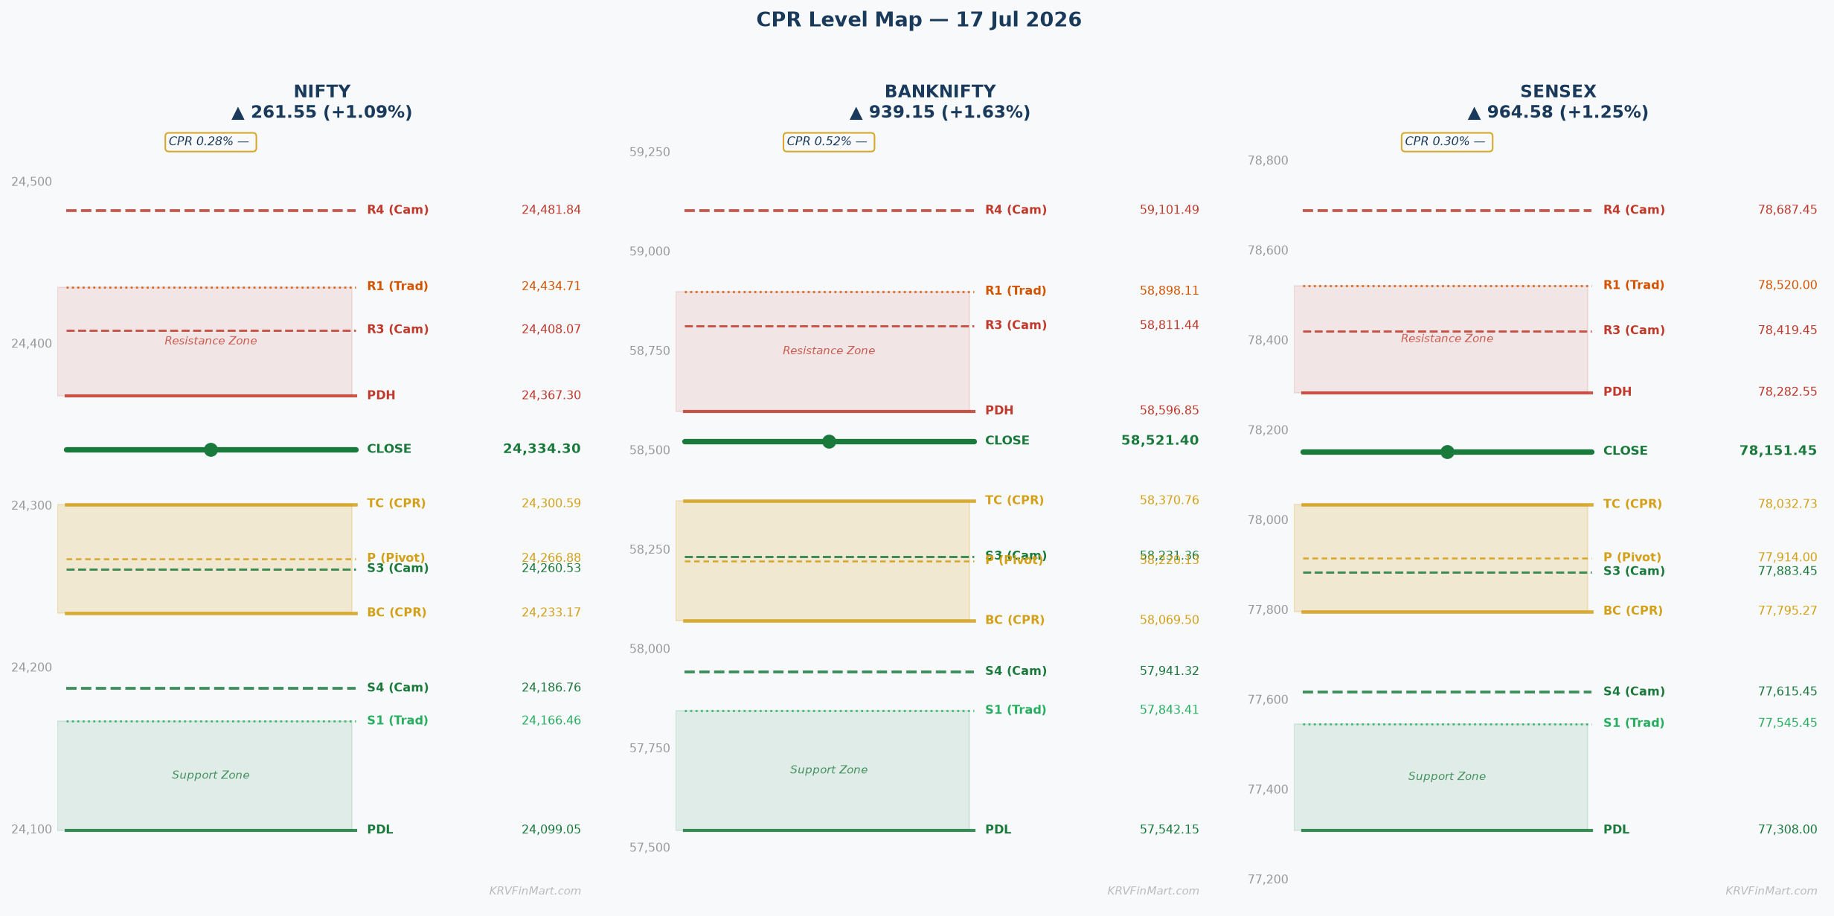Click NIFTY BC (CPR) value 24,233.17
The height and width of the screenshot is (916, 1834).
551,613
